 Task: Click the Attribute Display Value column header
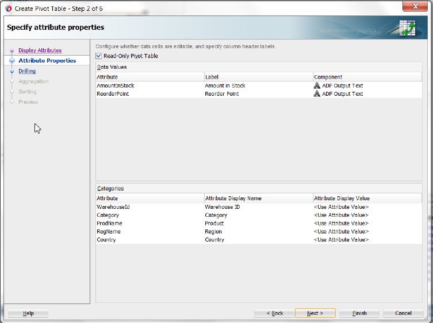pos(367,198)
